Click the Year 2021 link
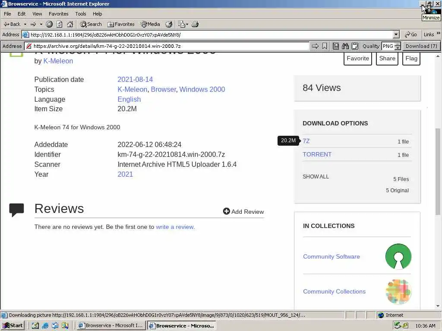The height and width of the screenshot is (331, 442). click(125, 174)
